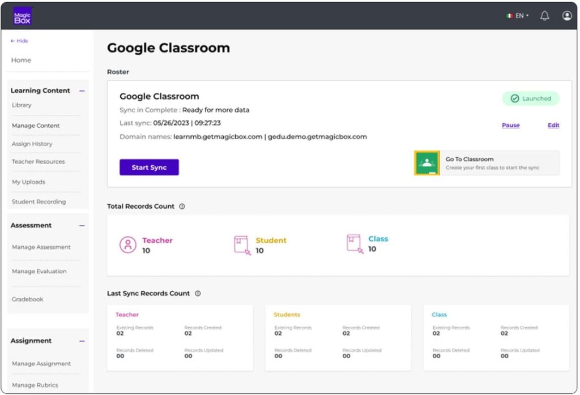The height and width of the screenshot is (395, 580).
Task: Click the Edit link
Action: coord(553,126)
